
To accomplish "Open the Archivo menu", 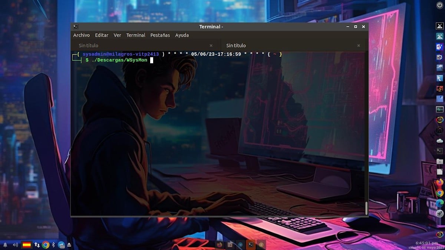I will pos(81,35).
